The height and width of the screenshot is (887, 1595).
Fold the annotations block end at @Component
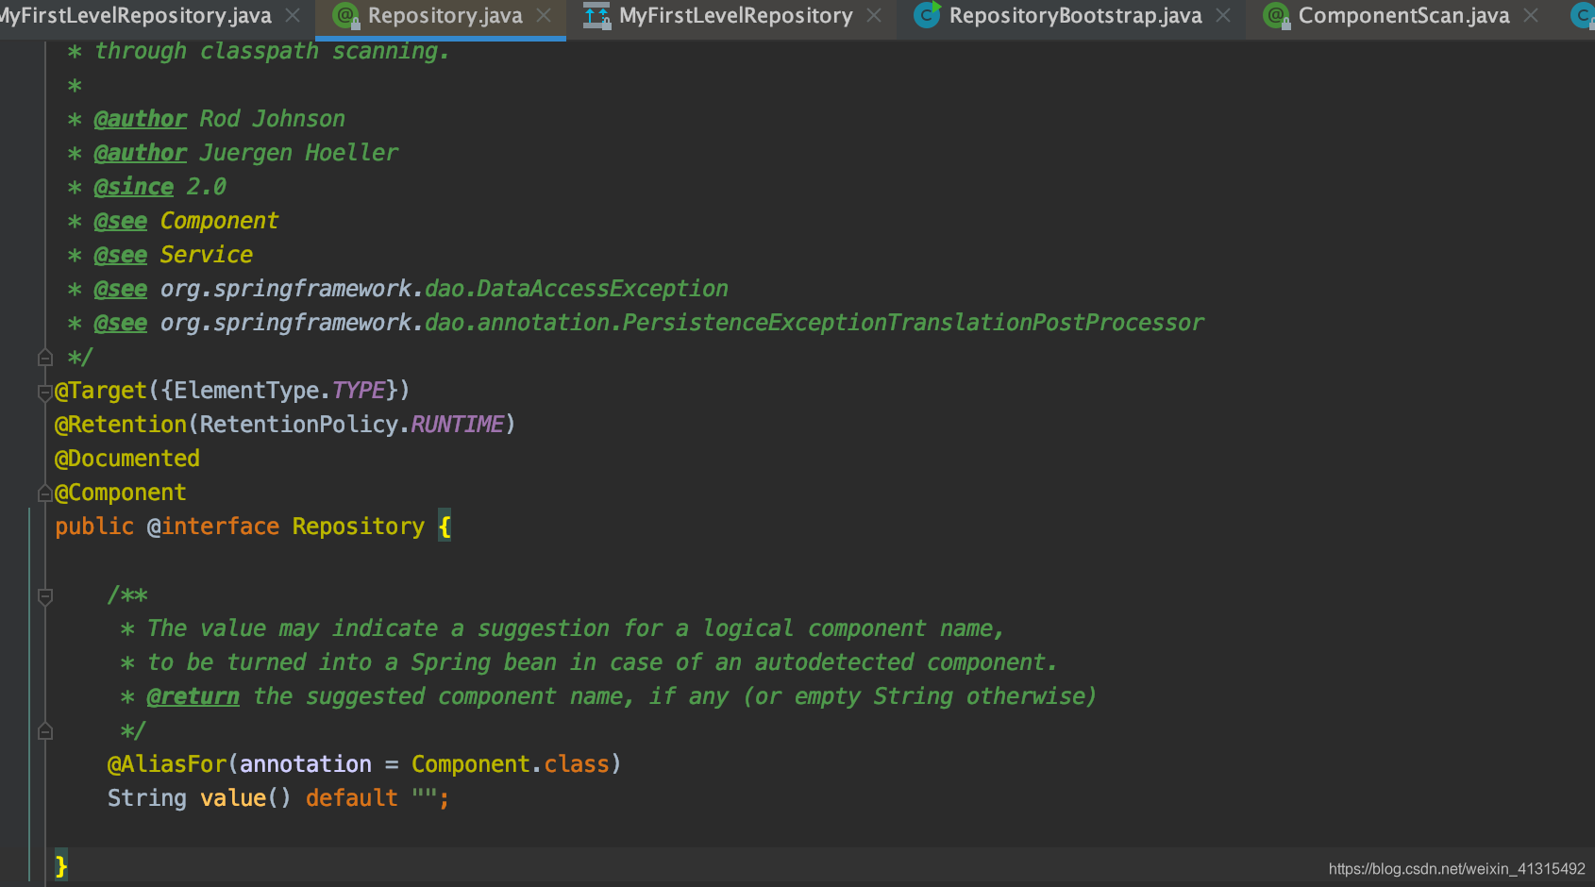point(44,493)
